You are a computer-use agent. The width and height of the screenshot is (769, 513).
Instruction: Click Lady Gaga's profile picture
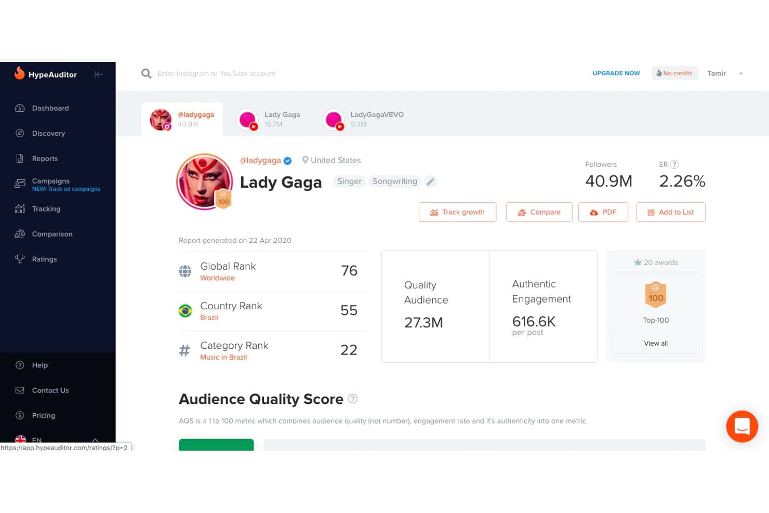coord(205,181)
